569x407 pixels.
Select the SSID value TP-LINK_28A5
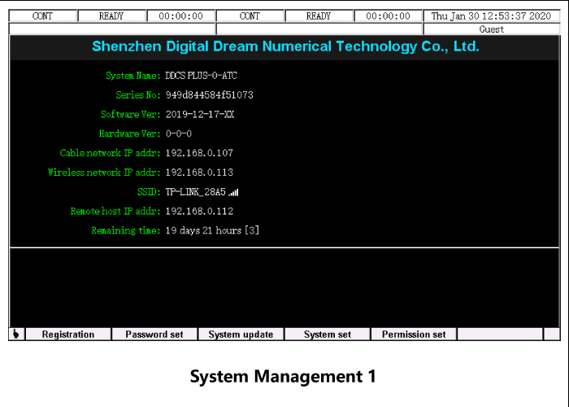tap(196, 192)
